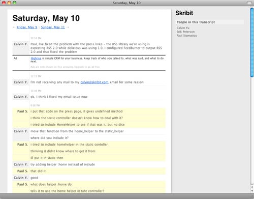Click 'i think the static controller doesn't know' message
The width and height of the screenshot is (254, 199).
coord(77,118)
